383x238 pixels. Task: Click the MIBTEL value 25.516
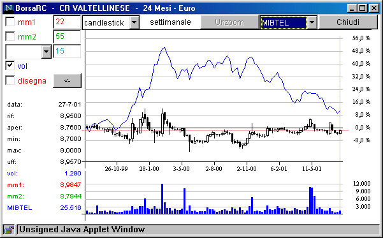71,207
